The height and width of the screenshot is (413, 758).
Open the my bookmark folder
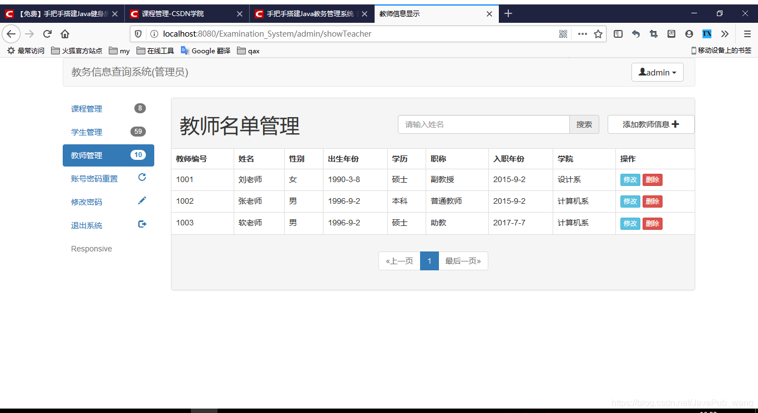(119, 51)
